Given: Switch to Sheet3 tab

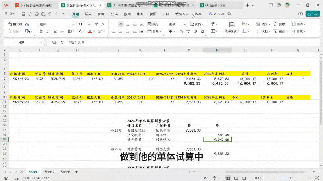Looking at the screenshot, I should pyautogui.click(x=66, y=171).
